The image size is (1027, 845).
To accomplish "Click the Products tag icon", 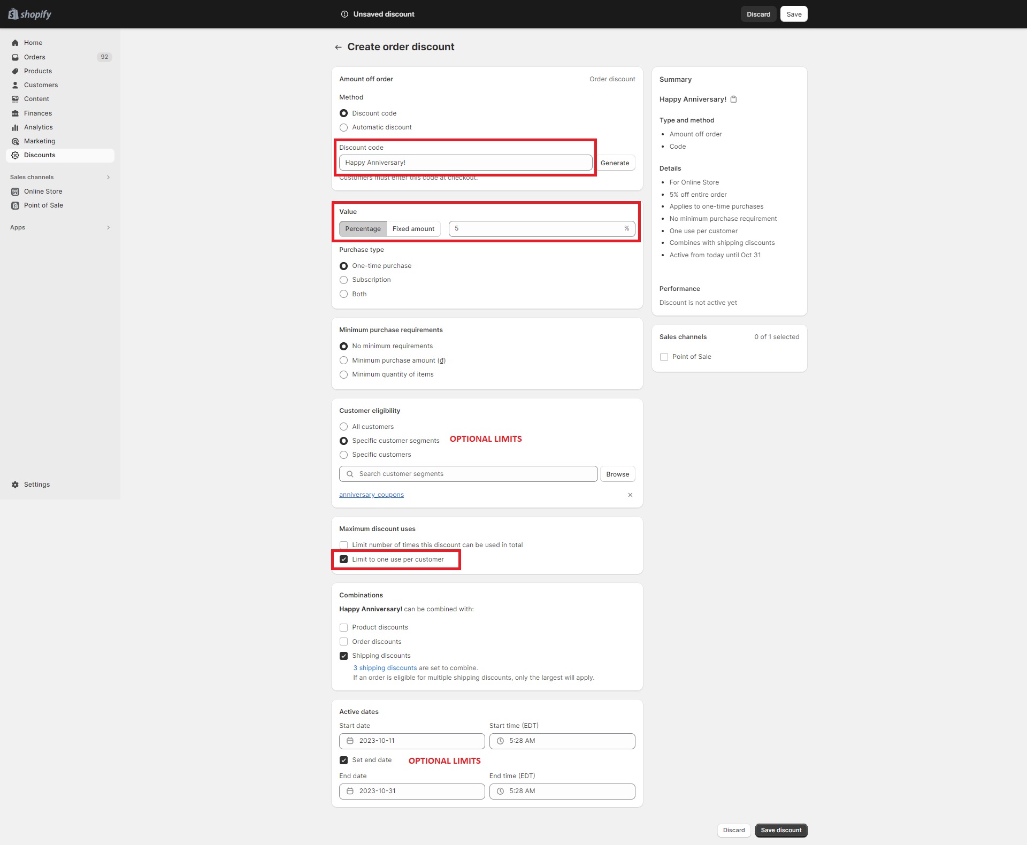I will click(15, 71).
